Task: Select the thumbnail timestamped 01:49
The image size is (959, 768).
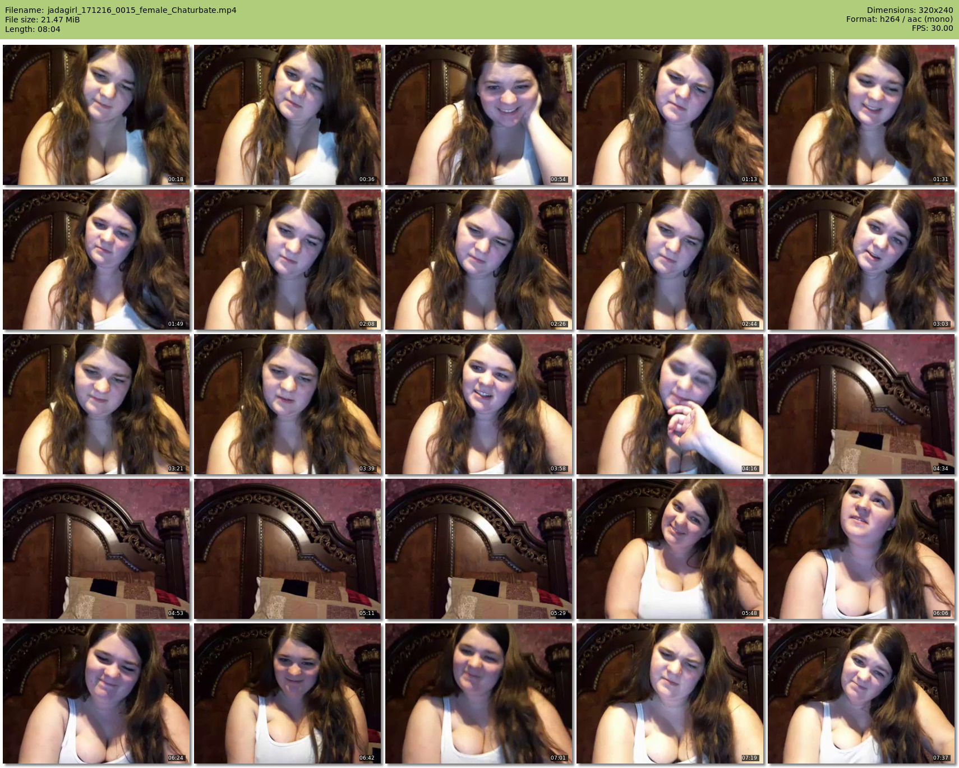Action: coord(96,260)
